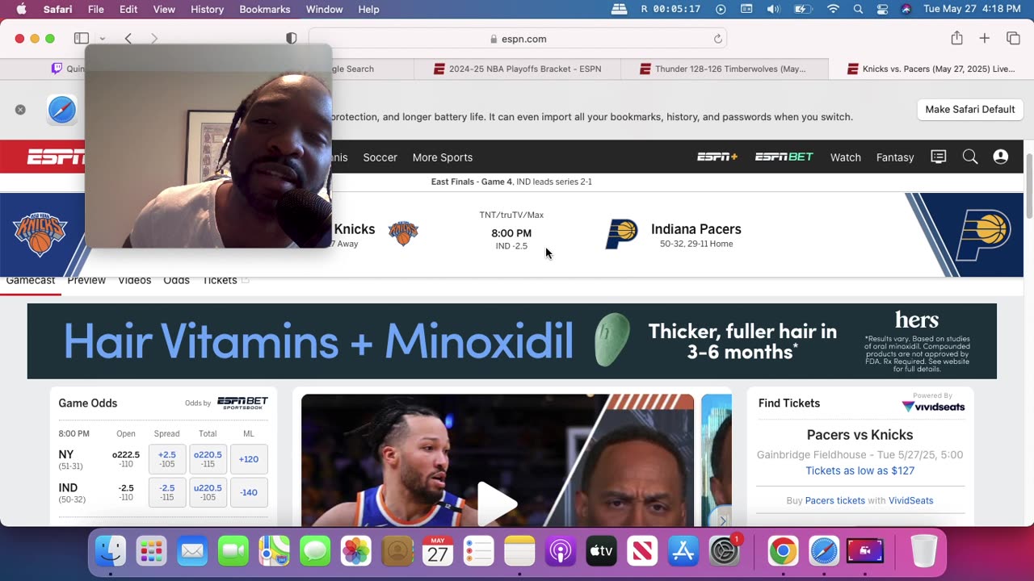Open the Apple menu

click(21, 9)
